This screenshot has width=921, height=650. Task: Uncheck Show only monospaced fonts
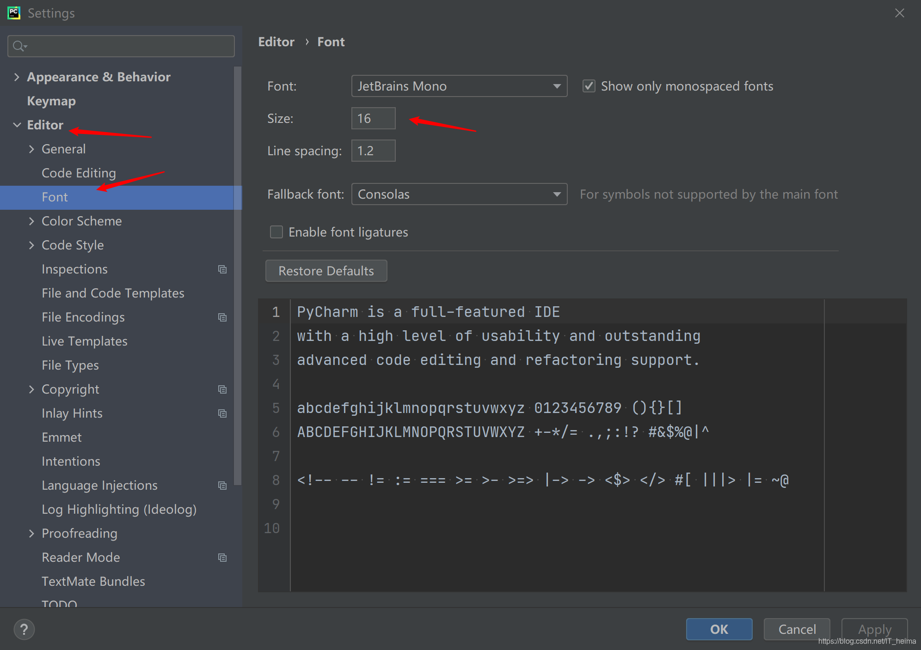pos(589,86)
